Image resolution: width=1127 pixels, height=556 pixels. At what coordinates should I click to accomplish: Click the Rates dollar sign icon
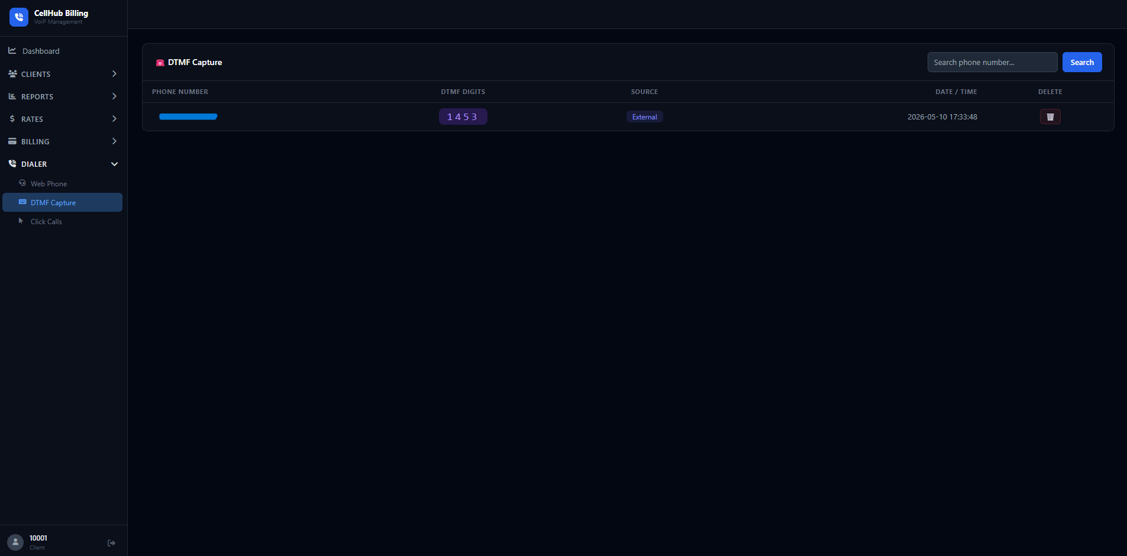pos(12,119)
